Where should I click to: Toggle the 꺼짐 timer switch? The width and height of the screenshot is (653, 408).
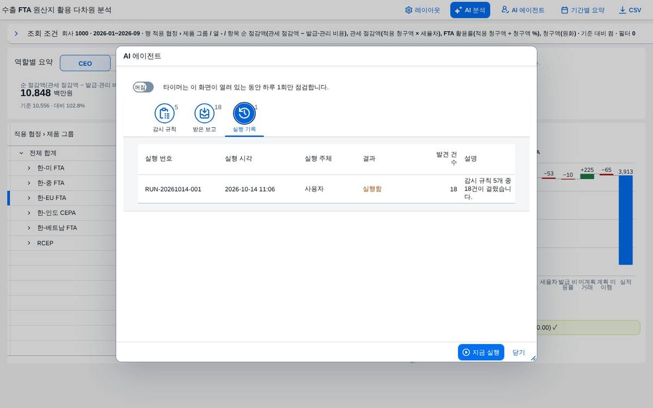point(143,87)
